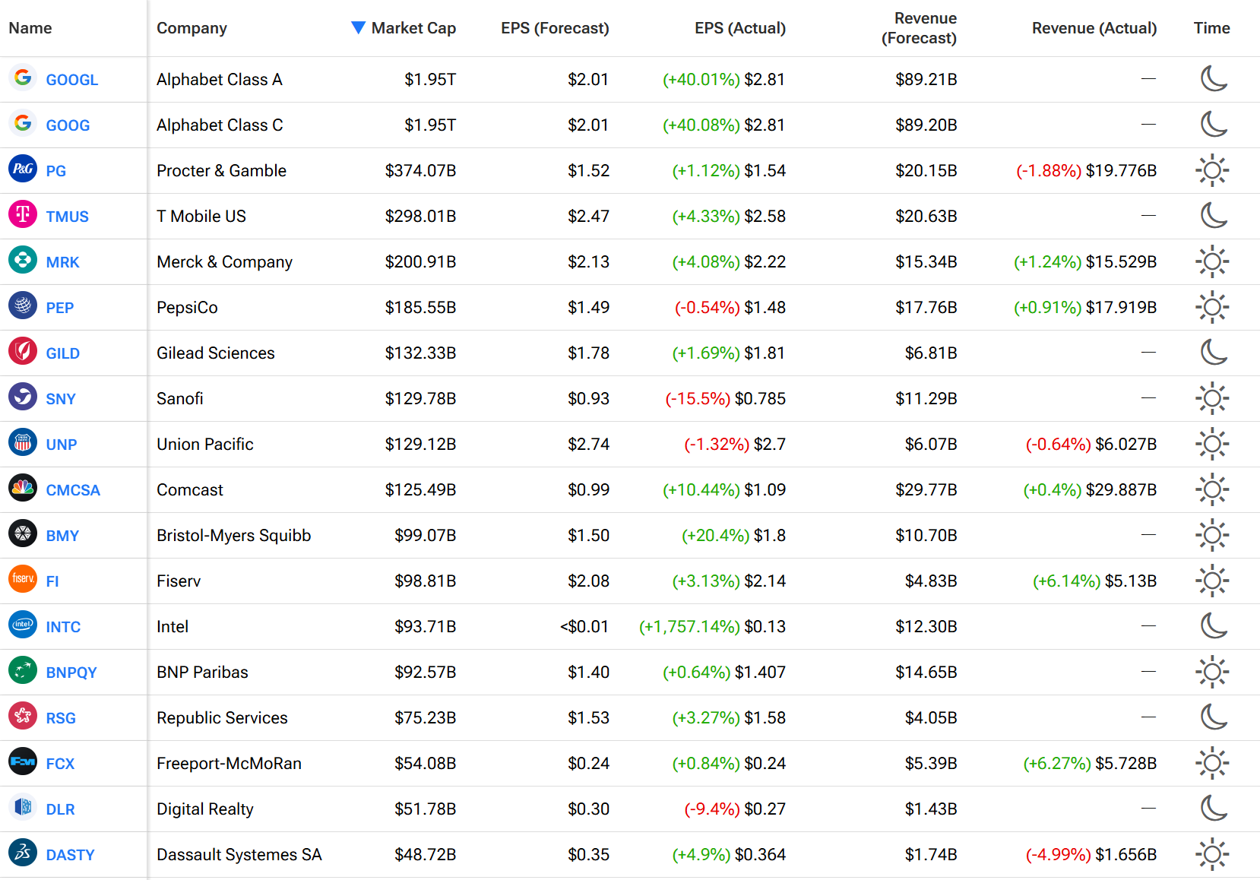Open the GOOGL ticker link
This screenshot has width=1260, height=880.
pyautogui.click(x=72, y=80)
